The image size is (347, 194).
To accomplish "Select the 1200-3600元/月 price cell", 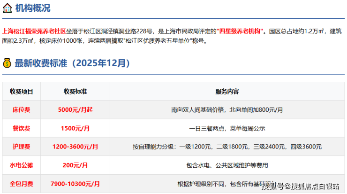I will [75, 147].
